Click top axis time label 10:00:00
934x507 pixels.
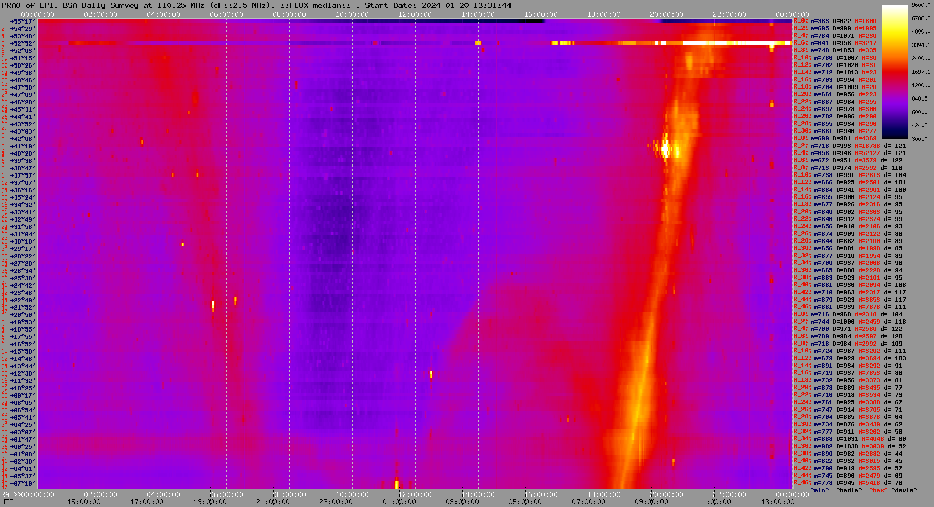[352, 14]
